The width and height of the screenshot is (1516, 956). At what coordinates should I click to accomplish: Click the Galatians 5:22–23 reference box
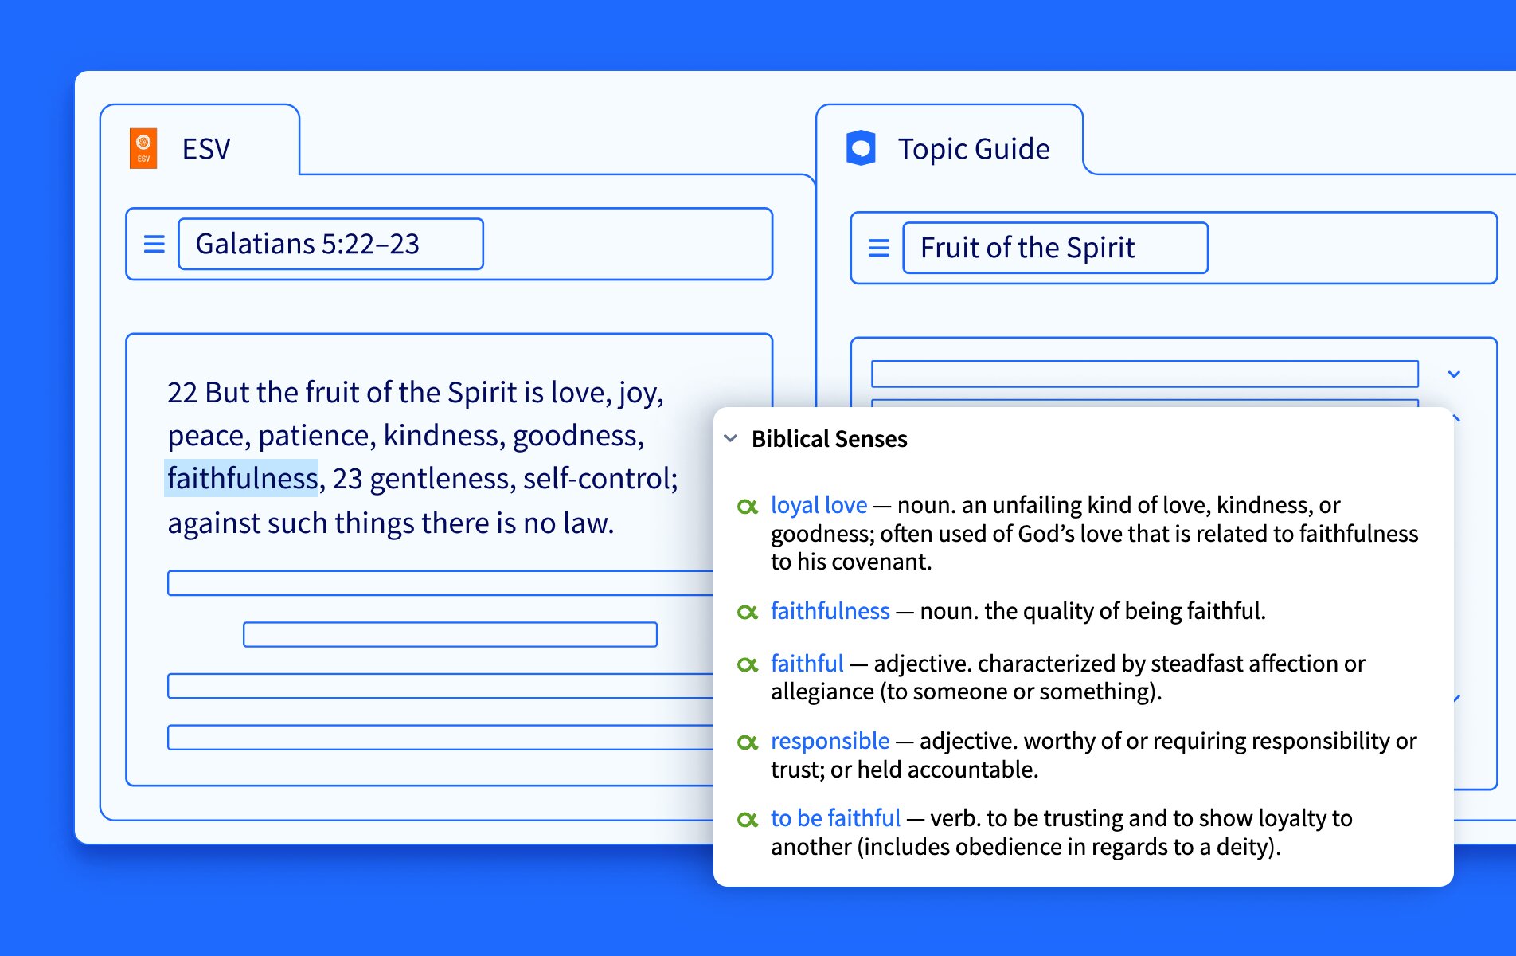pyautogui.click(x=330, y=244)
